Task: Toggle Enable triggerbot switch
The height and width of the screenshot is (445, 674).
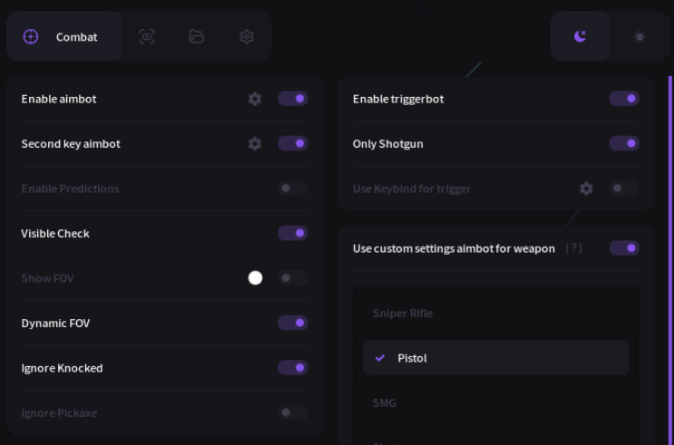Action: tap(624, 99)
